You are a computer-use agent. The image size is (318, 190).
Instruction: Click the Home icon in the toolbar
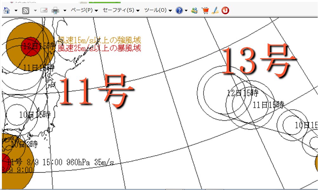(x=7, y=10)
